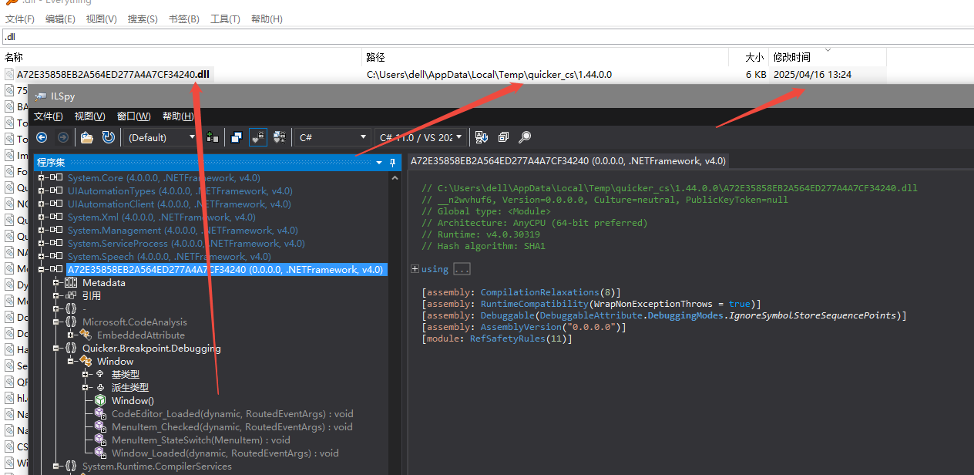Screen dimensions: 974x475
Task: Open 帮助(H) menu in Everything window
Action: click(x=267, y=19)
